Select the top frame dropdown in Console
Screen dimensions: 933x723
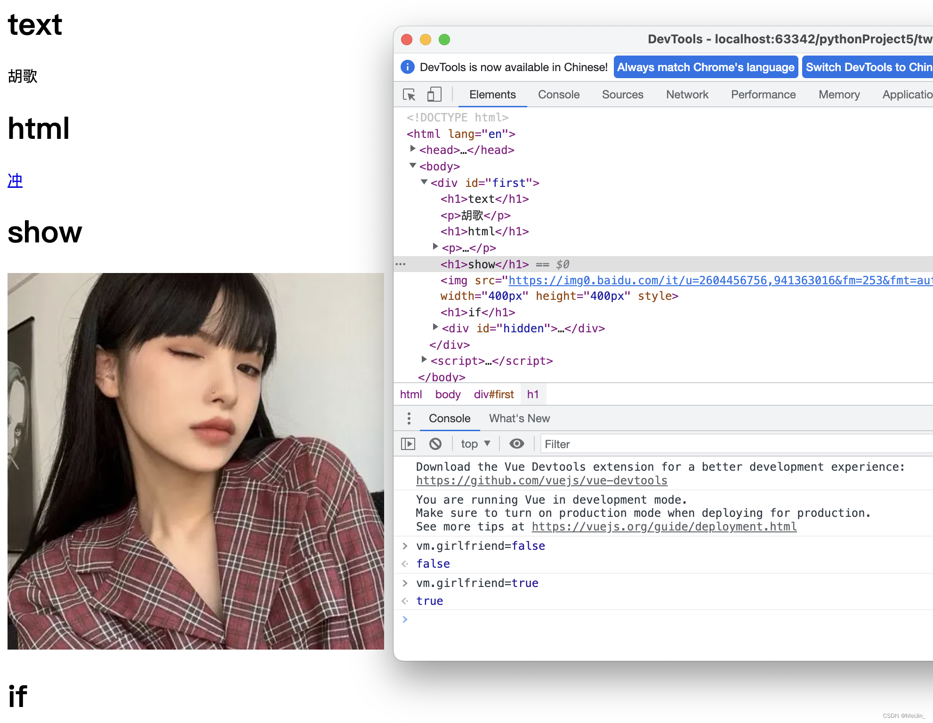click(475, 444)
